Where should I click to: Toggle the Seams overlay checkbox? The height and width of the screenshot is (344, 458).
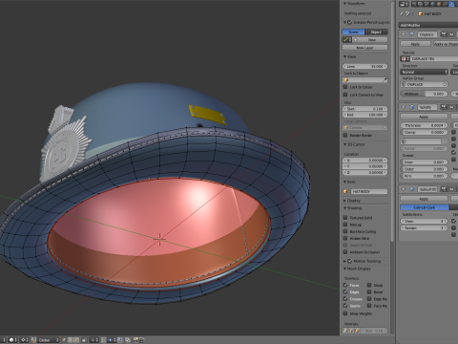(345, 306)
